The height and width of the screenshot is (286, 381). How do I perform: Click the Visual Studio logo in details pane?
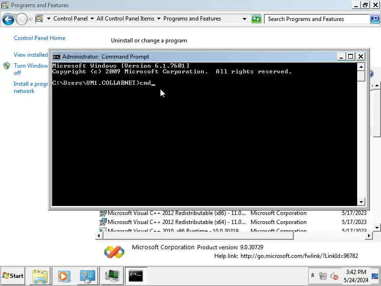[114, 252]
